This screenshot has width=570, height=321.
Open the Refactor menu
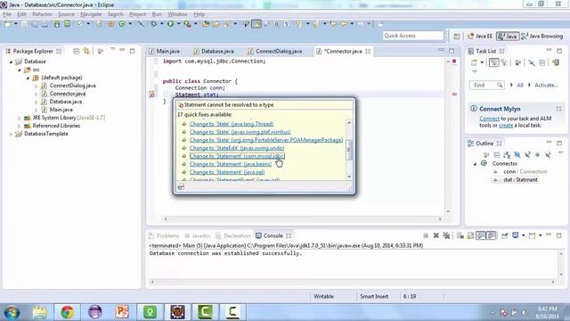(x=42, y=14)
